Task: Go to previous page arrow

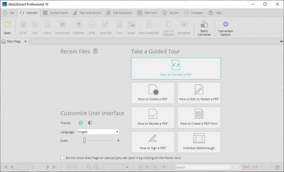Action: click(12, 167)
